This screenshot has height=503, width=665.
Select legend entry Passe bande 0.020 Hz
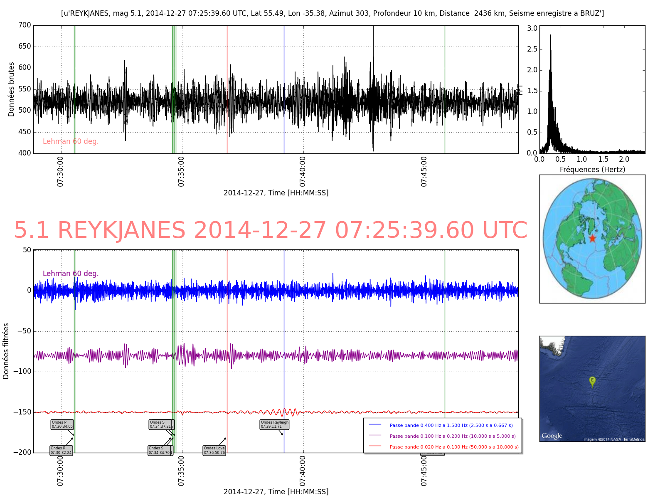tap(454, 447)
